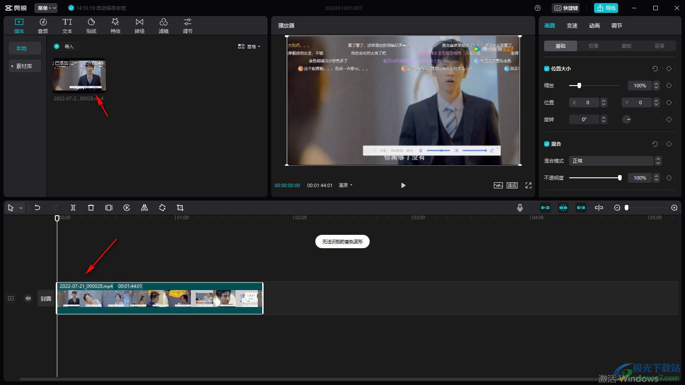Open the 混合模式 正常 dropdown

[x=615, y=161]
